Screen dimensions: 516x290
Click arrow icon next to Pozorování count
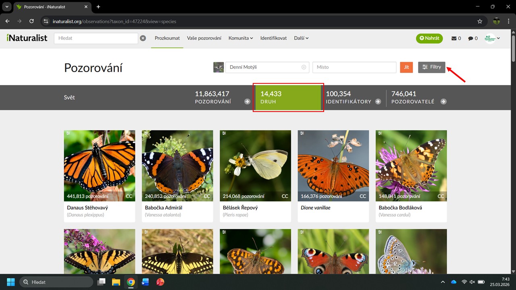247,101
